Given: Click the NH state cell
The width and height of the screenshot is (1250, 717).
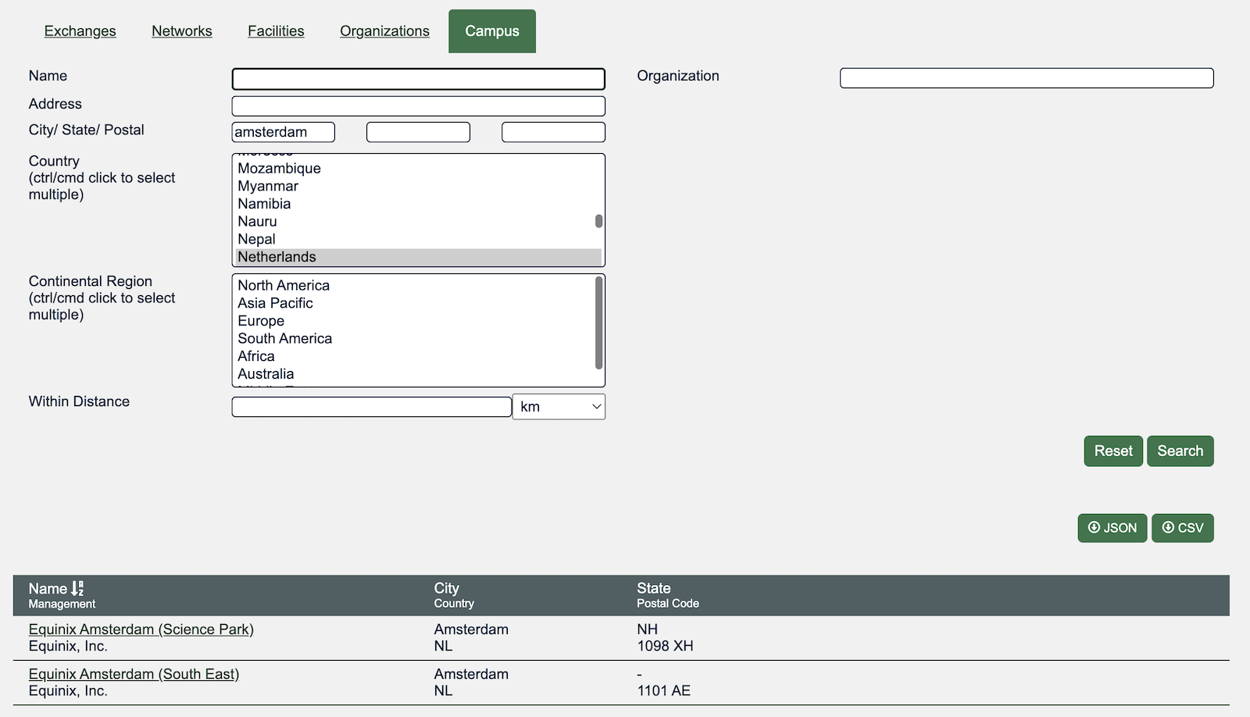Looking at the screenshot, I should [647, 630].
